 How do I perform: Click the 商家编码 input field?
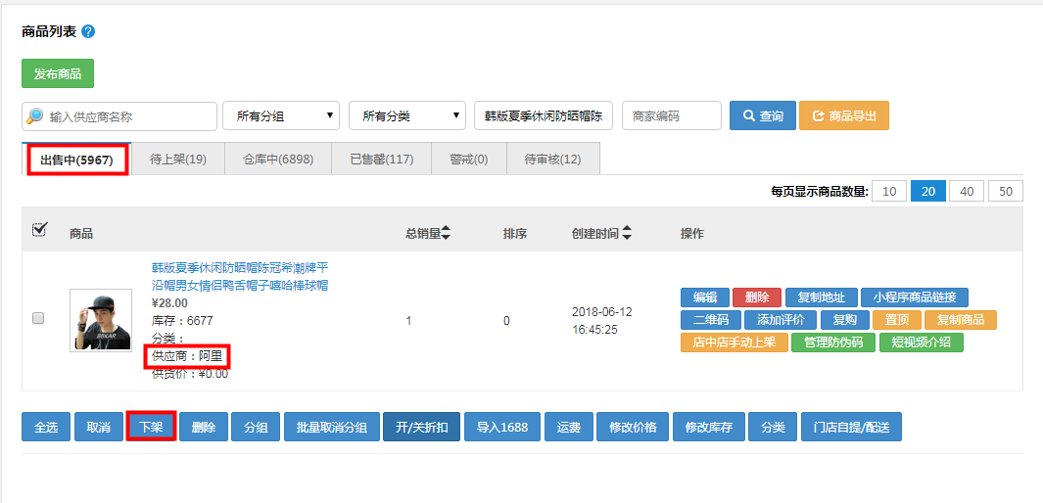coord(671,115)
